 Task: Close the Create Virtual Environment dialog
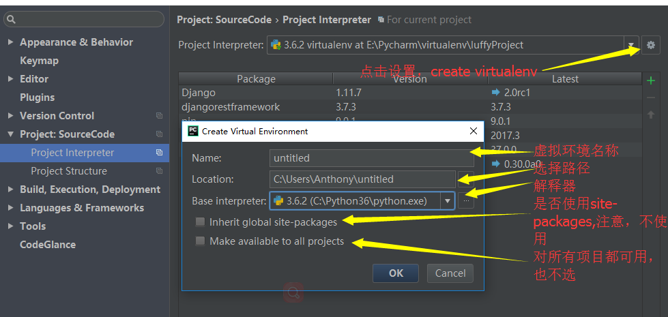click(x=474, y=131)
